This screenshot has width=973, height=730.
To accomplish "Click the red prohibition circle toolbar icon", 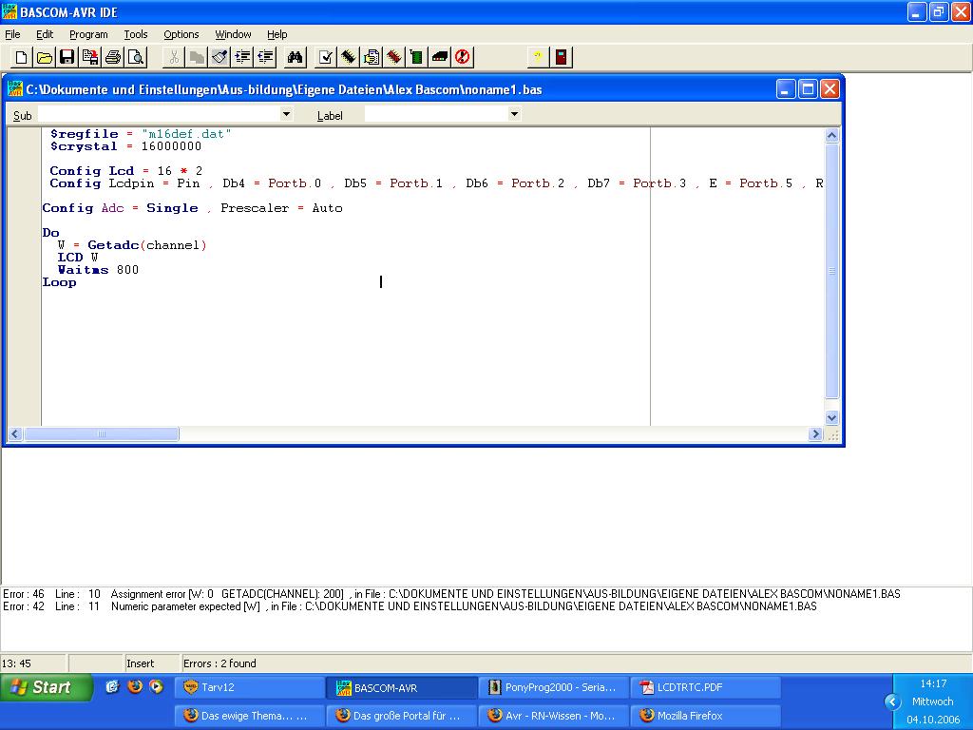I will [463, 58].
